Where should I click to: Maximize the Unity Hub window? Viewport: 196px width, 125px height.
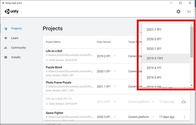tap(181, 3)
